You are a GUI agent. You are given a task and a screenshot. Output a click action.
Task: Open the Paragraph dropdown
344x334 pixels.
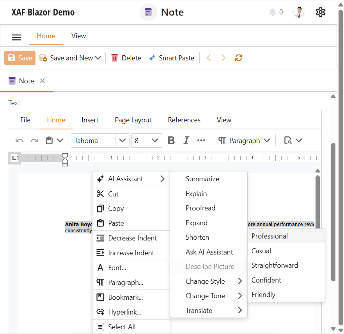click(x=244, y=140)
